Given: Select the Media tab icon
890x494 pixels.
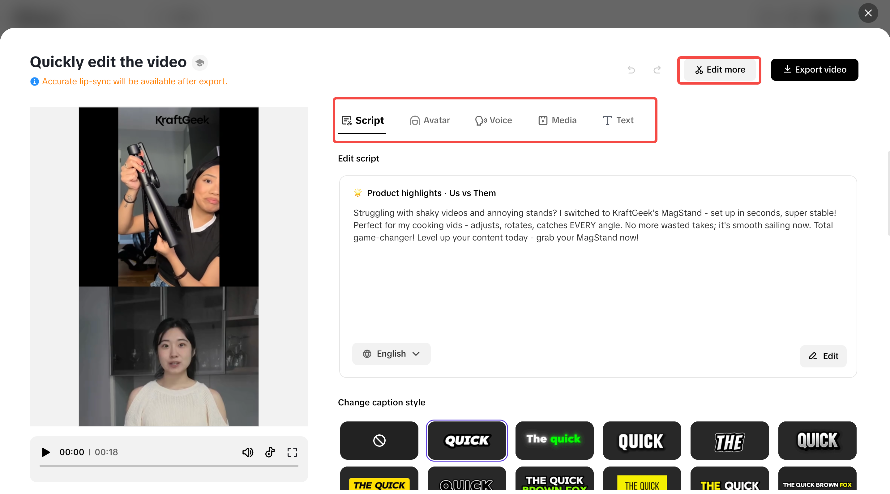Looking at the screenshot, I should click(543, 120).
